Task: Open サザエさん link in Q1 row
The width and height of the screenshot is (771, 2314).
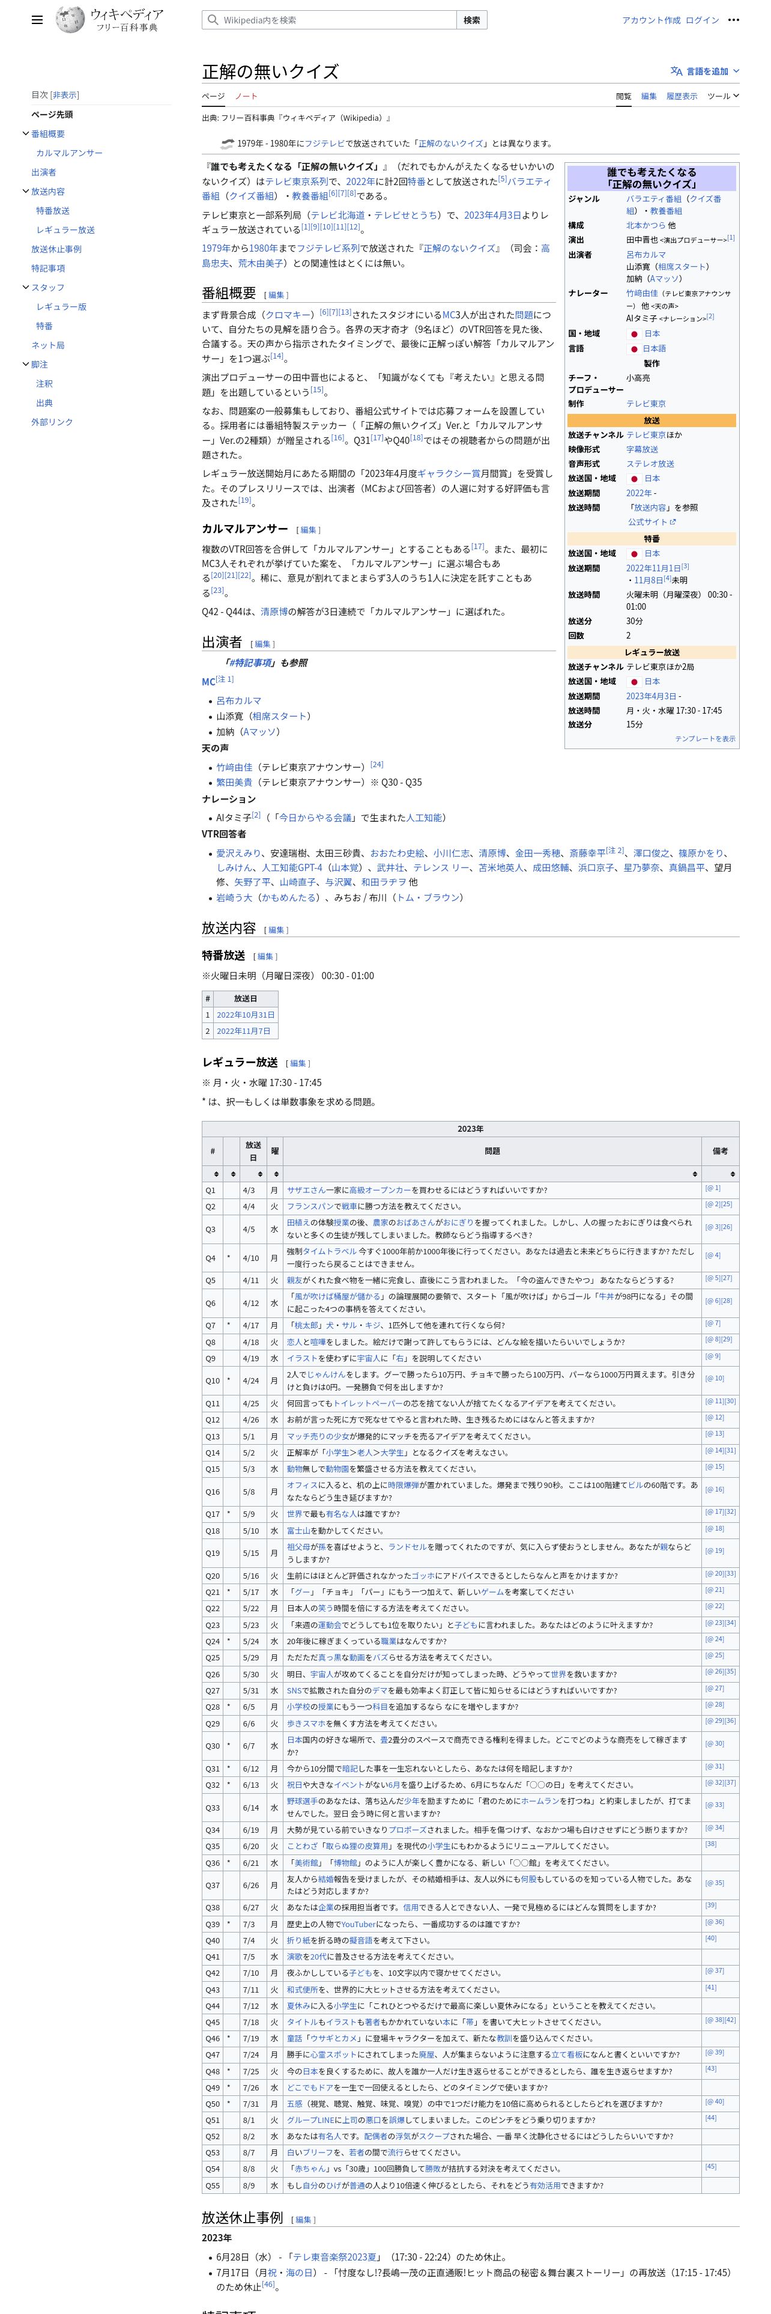Action: pos(307,1190)
